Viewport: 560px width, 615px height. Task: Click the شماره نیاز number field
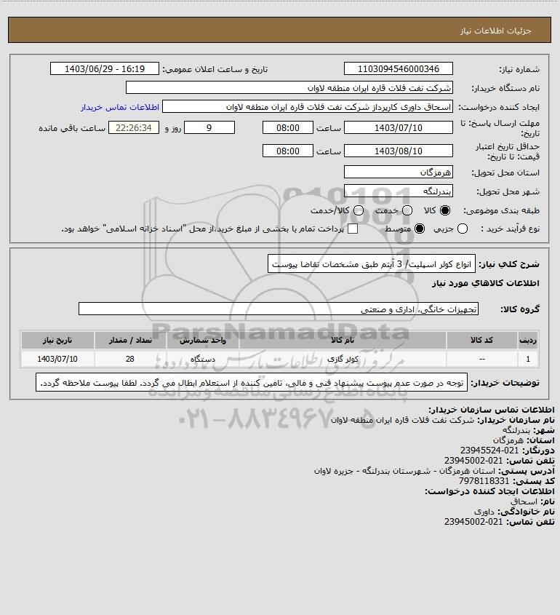pos(398,68)
